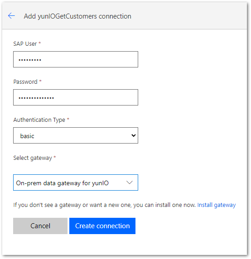The image size is (251, 259).
Task: Go back using the blue arrow icon
Action: [x=11, y=16]
